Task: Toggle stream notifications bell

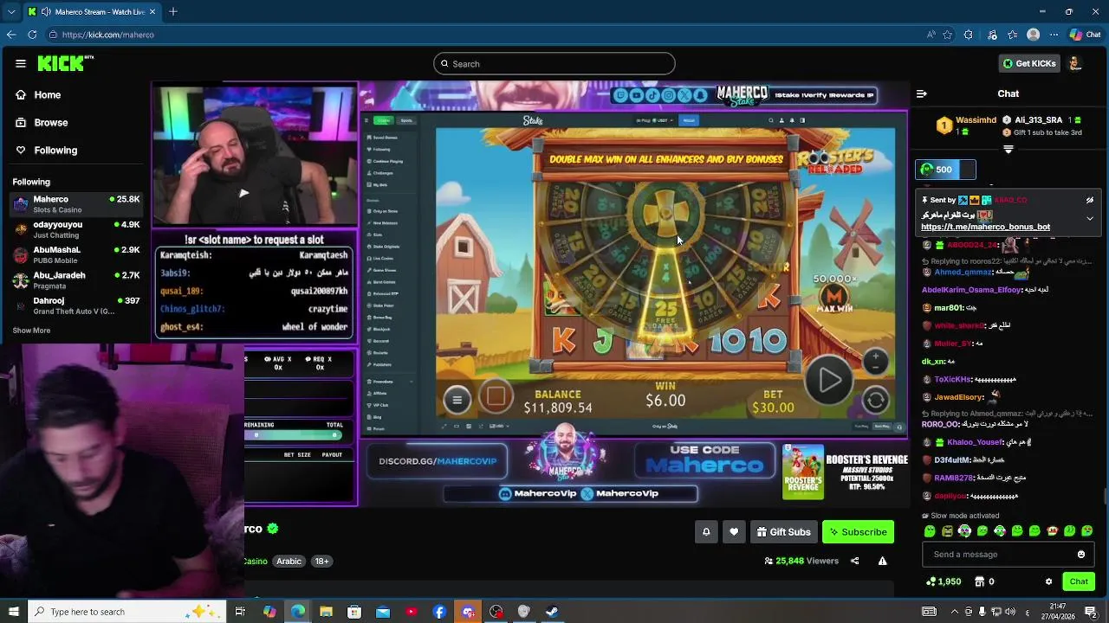Action: 706,532
